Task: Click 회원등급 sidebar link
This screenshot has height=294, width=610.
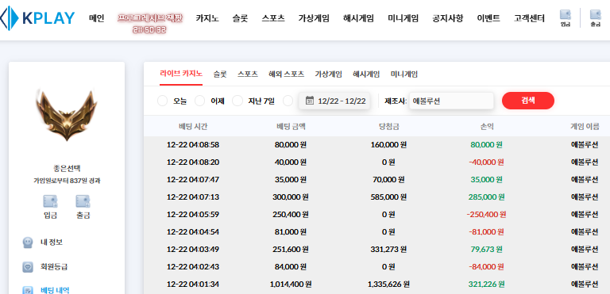Action: (54, 267)
